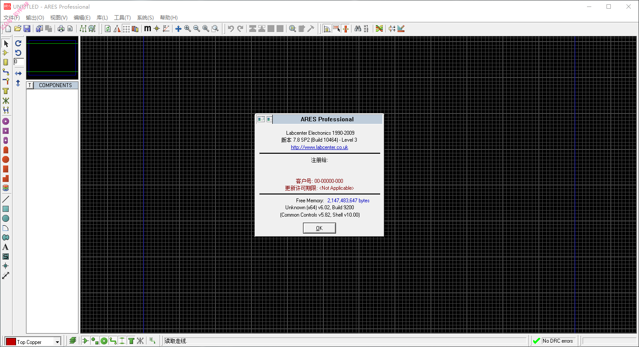Click the binoculars search icon
Image resolution: width=639 pixels, height=347 pixels.
pyautogui.click(x=358, y=29)
